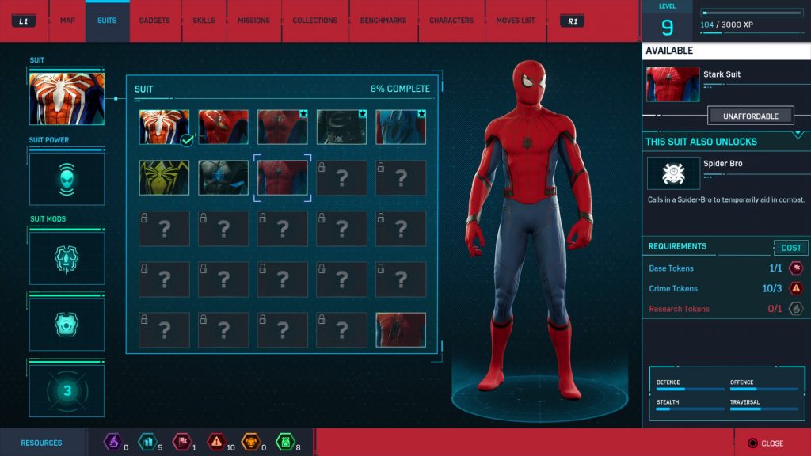Viewport: 811px width, 456px height.
Task: Click the '8% COMPLETE' text
Action: pyautogui.click(x=400, y=89)
